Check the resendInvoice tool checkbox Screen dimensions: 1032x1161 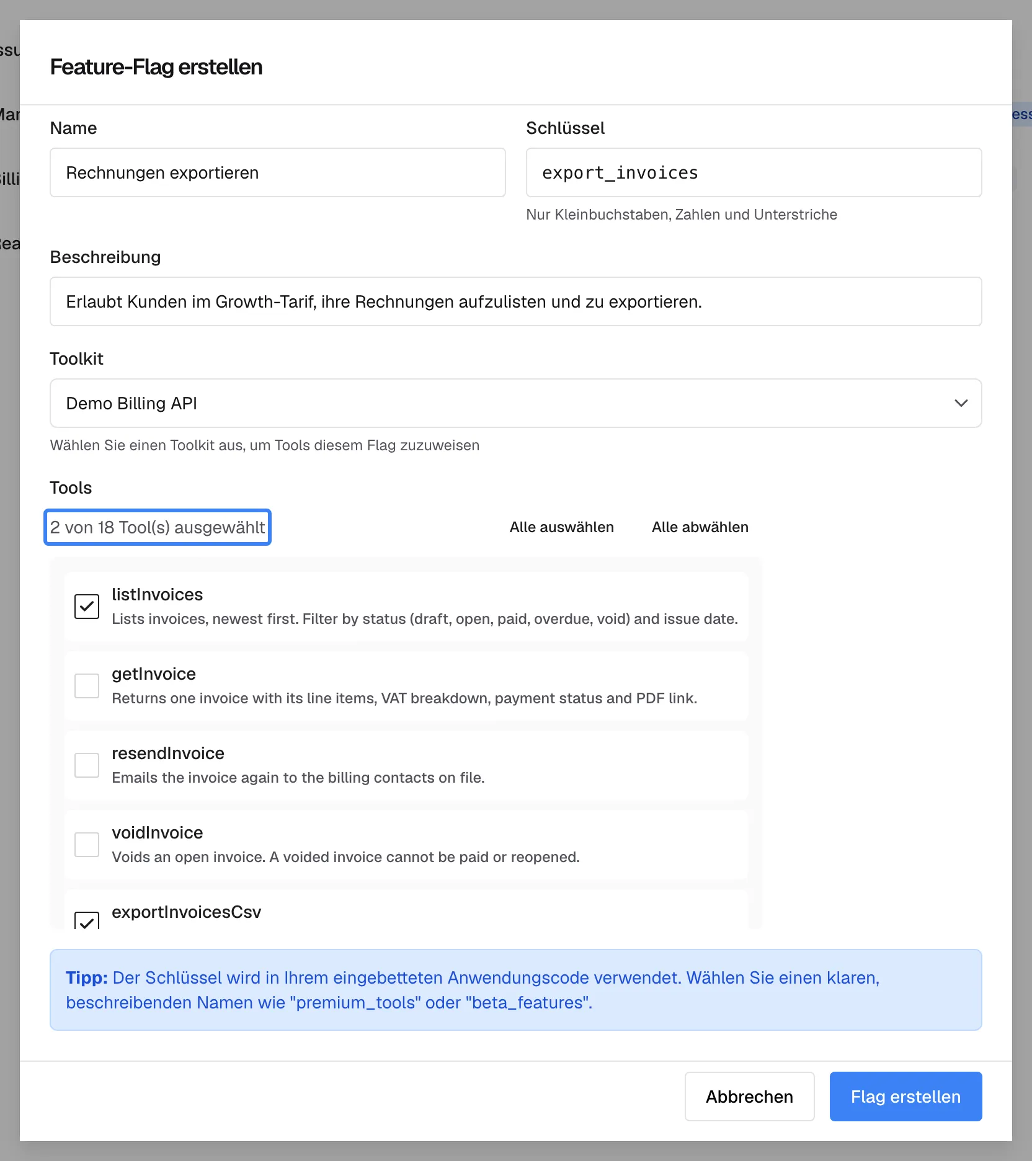point(87,765)
